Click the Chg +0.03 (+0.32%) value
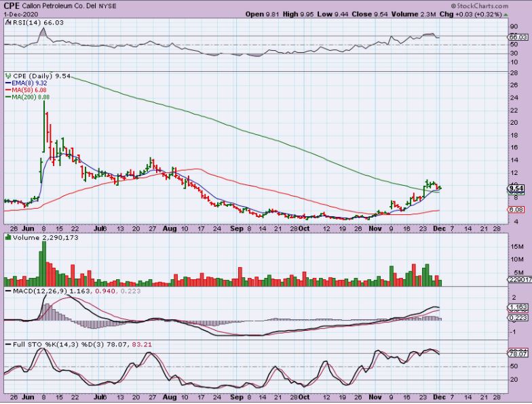The height and width of the screenshot is (404, 532). (471, 14)
